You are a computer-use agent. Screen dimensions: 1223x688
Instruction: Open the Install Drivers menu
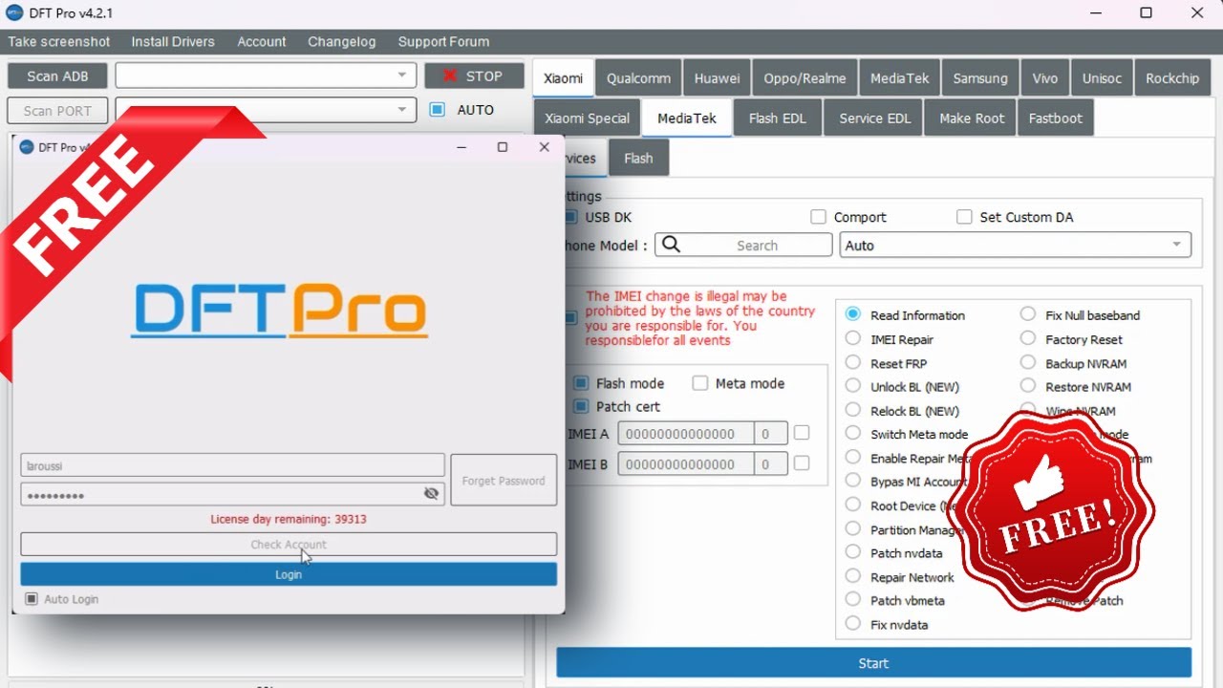click(173, 42)
